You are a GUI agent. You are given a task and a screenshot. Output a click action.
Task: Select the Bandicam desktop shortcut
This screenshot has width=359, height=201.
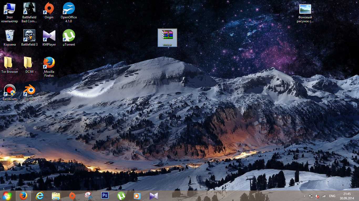(x=9, y=92)
